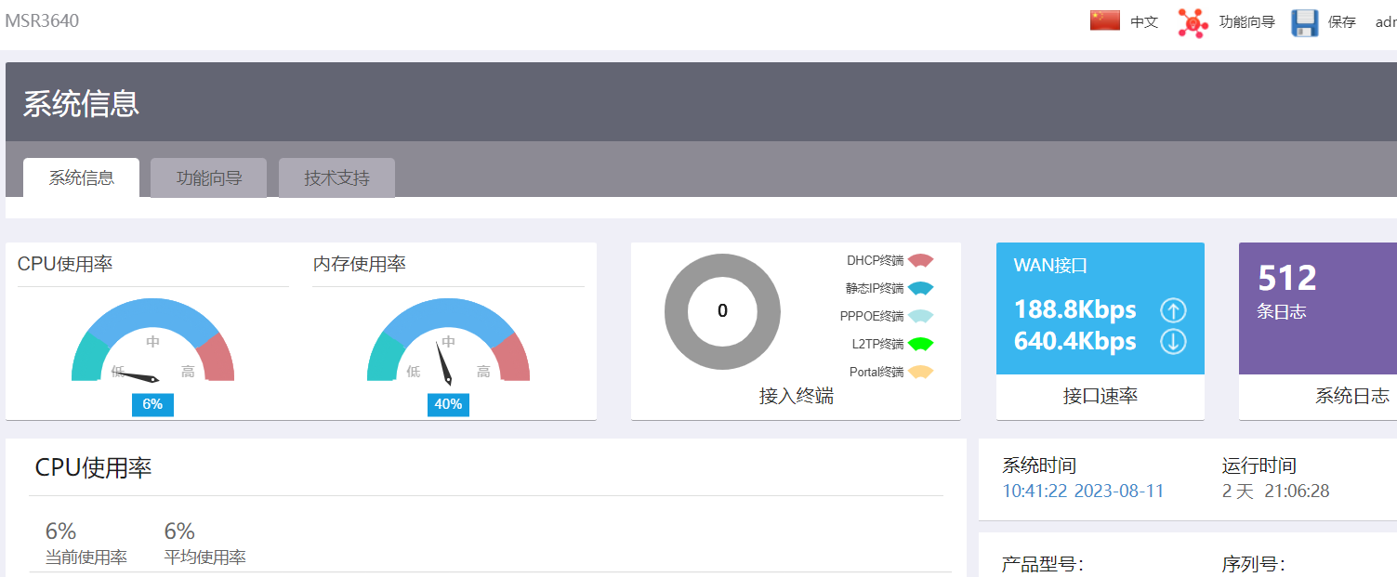
Task: Click the DHCP终端 legend swatch
Action: click(920, 261)
